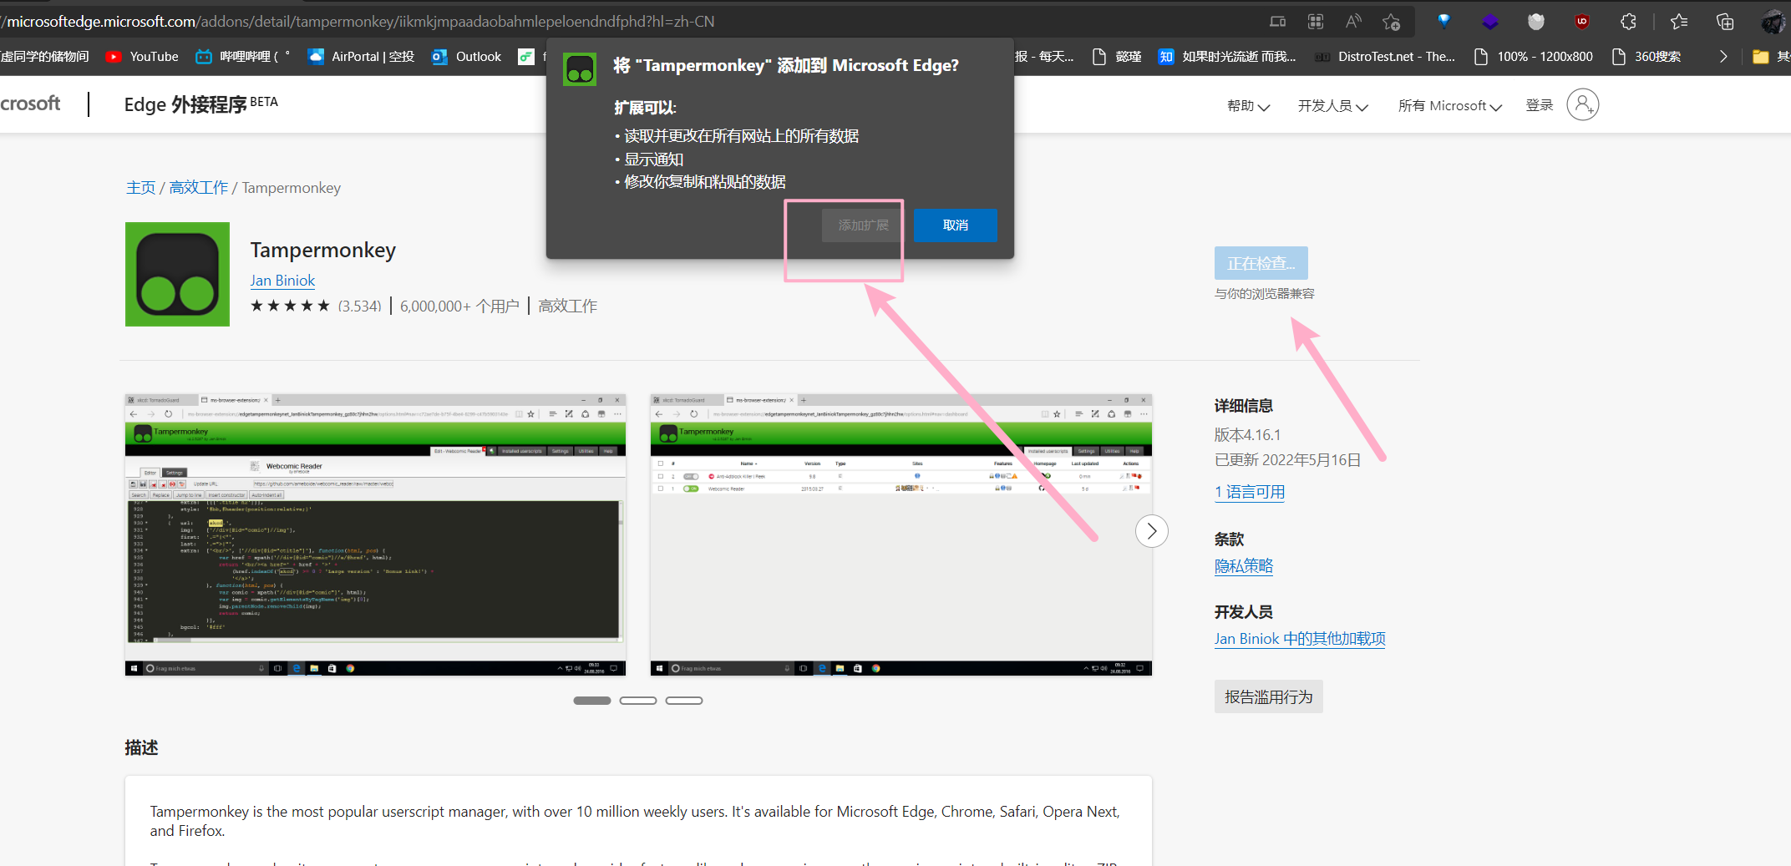Open the Extensions puzzle-piece menu
Screen dimensions: 1791x866
point(1628,22)
